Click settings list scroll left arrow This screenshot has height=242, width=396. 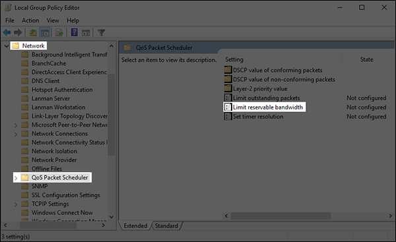(x=226, y=216)
